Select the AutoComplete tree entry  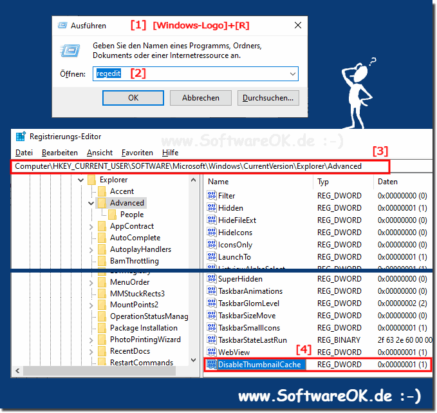tap(135, 238)
